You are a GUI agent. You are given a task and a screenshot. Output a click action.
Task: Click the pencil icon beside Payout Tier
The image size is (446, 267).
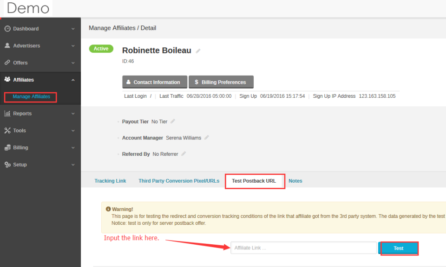[171, 121]
